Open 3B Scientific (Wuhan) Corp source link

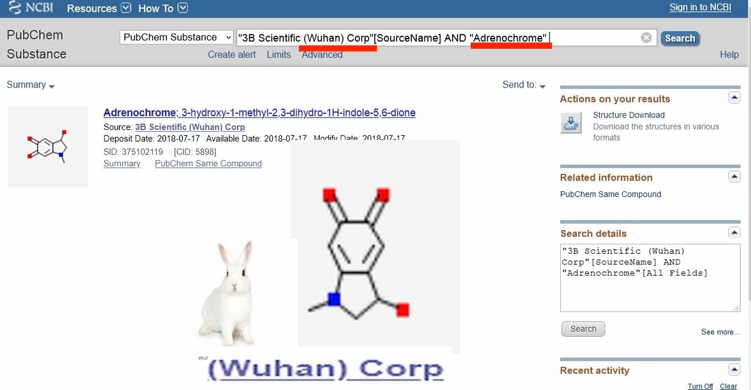[x=190, y=127]
